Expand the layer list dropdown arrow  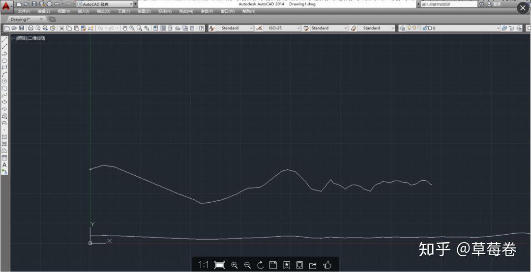[x=498, y=28]
